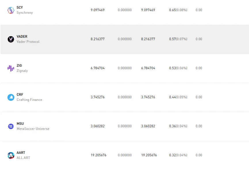Click the ALL.ART AART coin icon
The width and height of the screenshot is (249, 169).
[x=11, y=155]
